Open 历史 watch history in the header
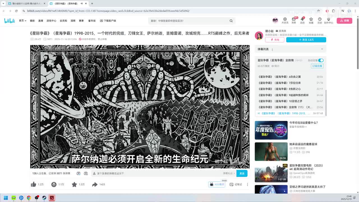 click(x=320, y=20)
